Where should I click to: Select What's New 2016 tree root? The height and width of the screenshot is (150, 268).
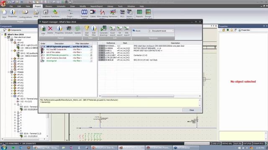[x=15, y=35]
